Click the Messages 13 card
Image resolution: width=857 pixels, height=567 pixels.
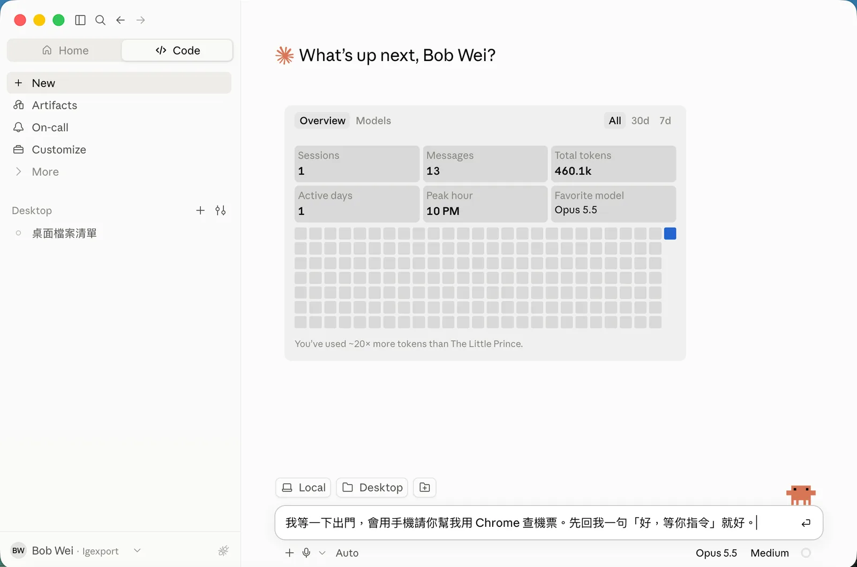pos(485,164)
